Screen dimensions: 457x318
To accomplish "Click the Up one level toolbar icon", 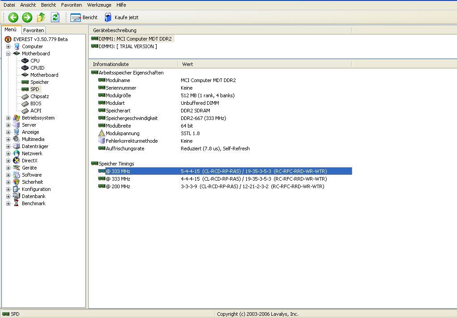I will tap(41, 17).
